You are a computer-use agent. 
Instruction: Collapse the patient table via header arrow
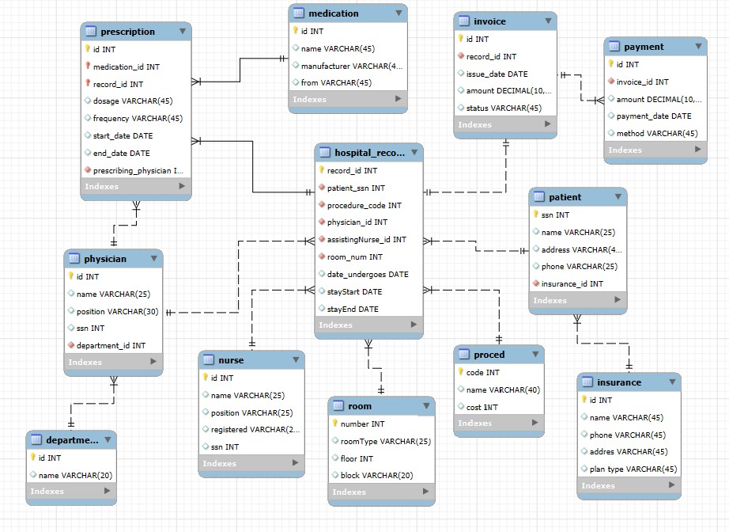(618, 196)
